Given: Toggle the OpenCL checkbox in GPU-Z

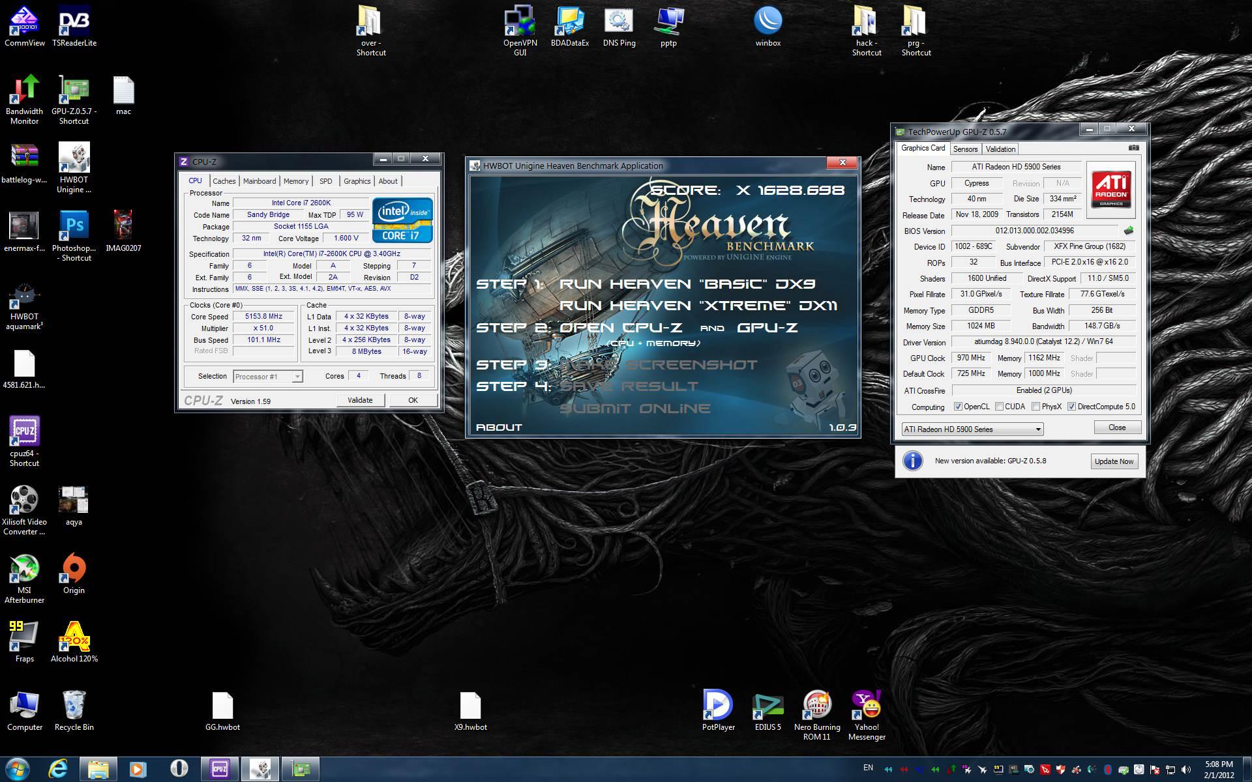Looking at the screenshot, I should (x=958, y=407).
